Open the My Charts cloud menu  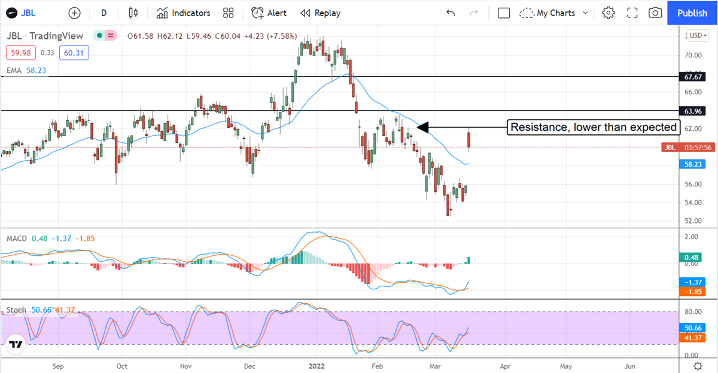coord(547,13)
